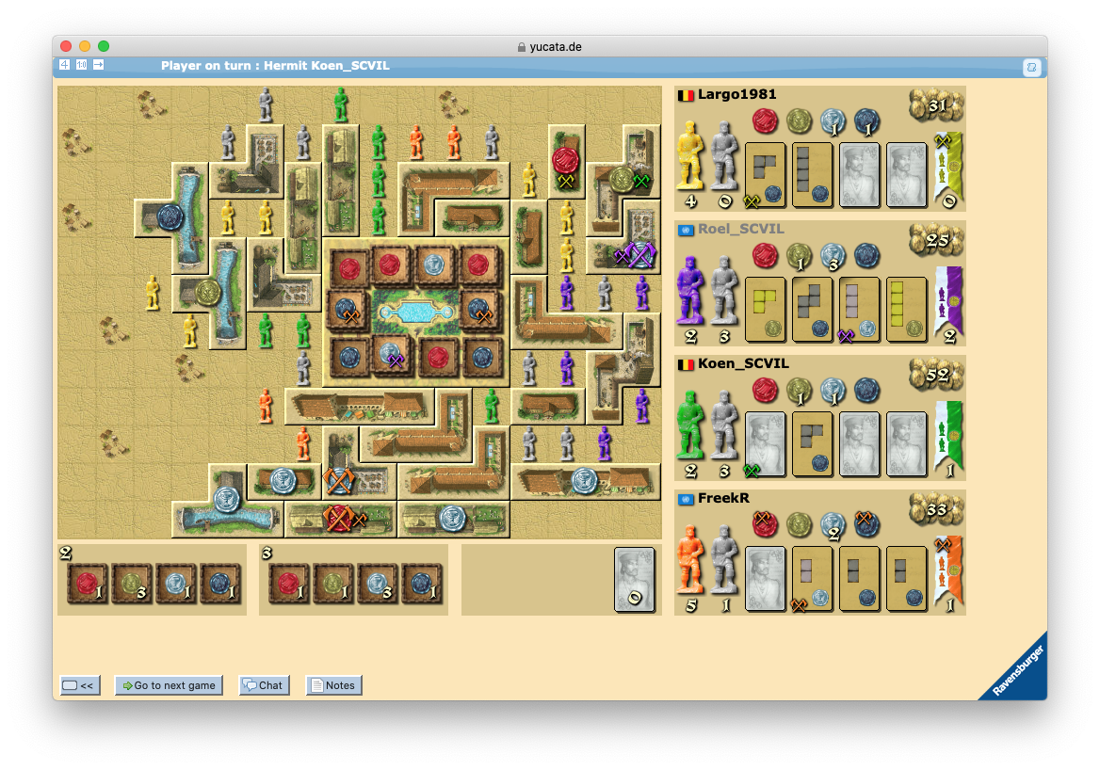
Task: Click Koen_SCVIL's dark blue seal icon
Action: [x=866, y=391]
